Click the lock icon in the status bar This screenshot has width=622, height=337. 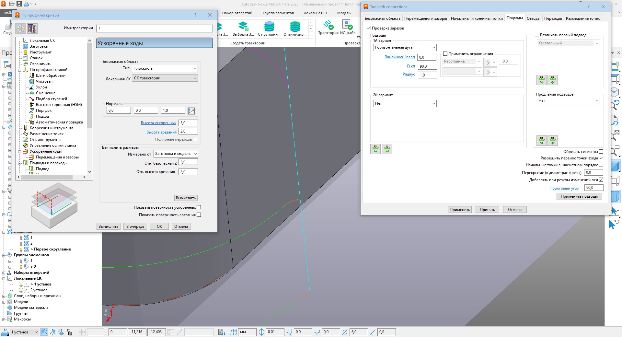point(70,332)
